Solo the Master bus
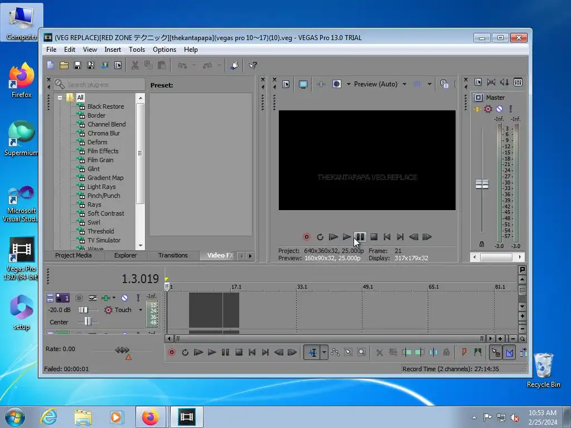 [511, 109]
